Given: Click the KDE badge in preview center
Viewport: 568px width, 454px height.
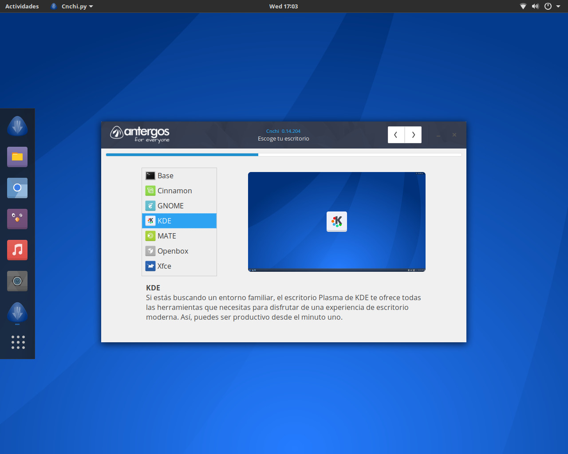Looking at the screenshot, I should pos(337,221).
